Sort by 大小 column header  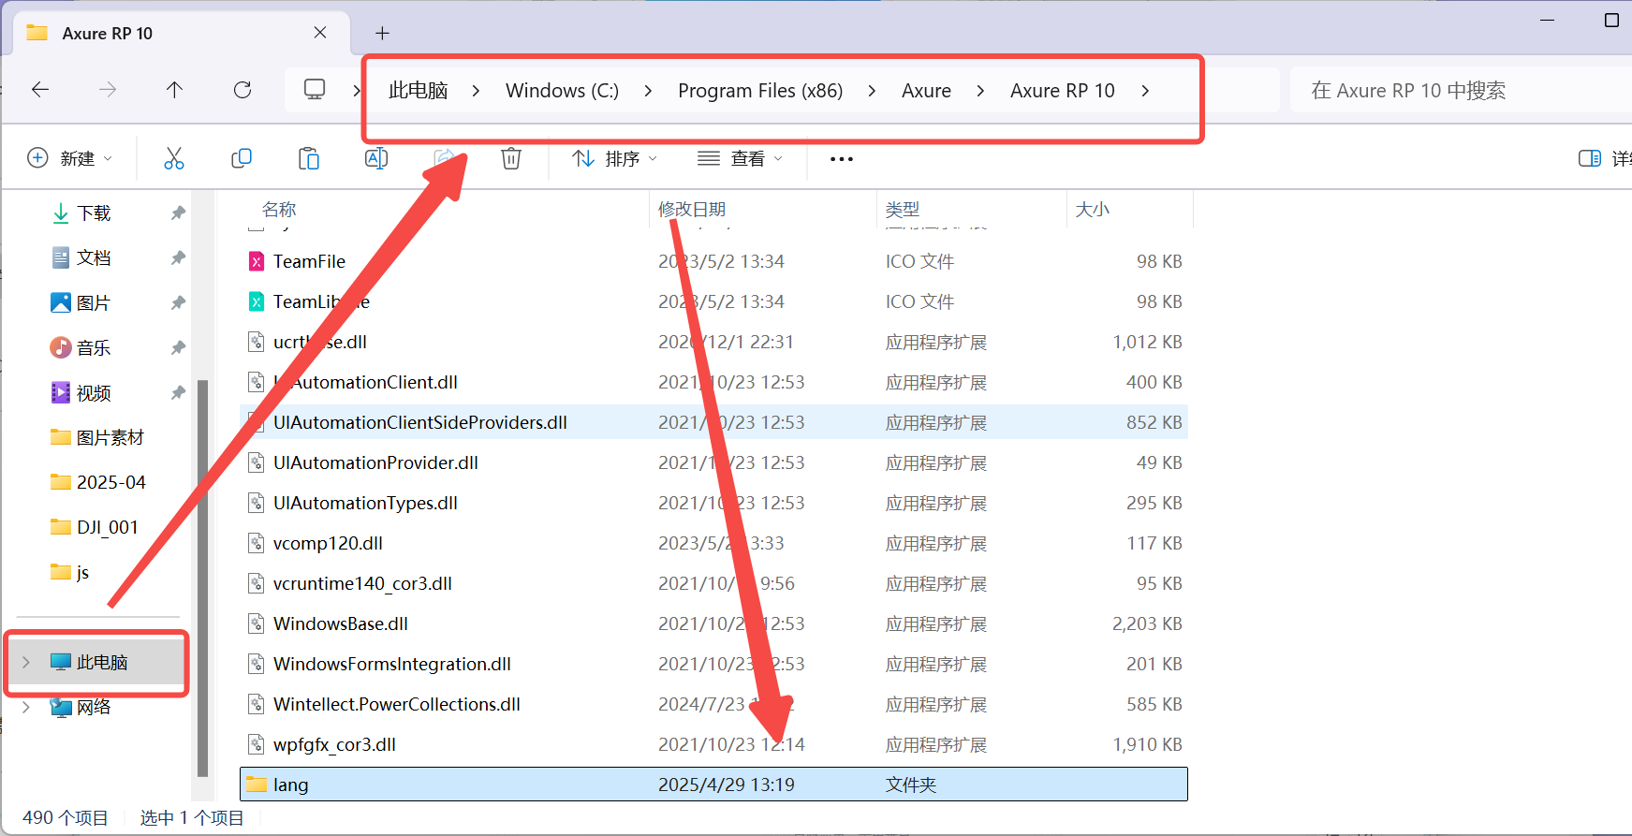point(1092,209)
